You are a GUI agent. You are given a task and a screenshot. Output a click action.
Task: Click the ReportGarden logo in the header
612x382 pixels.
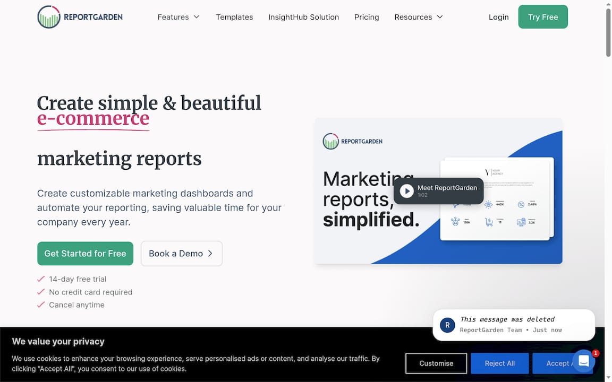tap(80, 17)
